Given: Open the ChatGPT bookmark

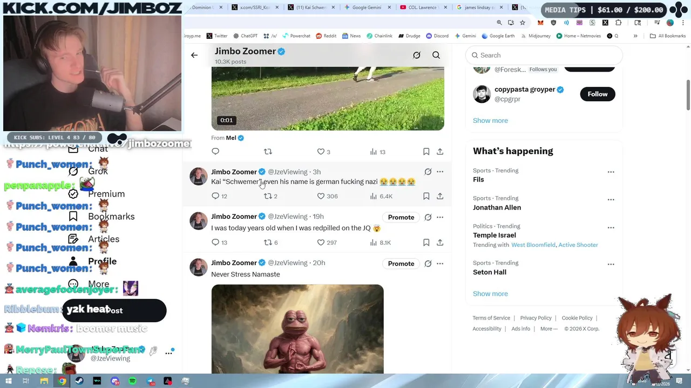Looking at the screenshot, I should pyautogui.click(x=245, y=36).
